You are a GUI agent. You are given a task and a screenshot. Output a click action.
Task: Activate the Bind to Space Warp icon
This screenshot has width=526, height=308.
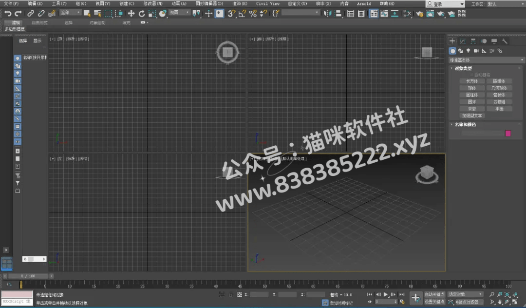tap(52, 14)
